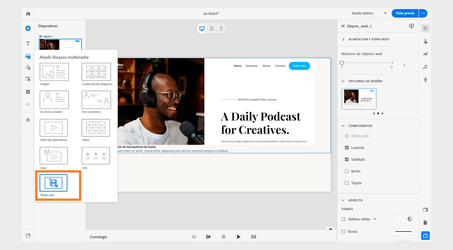
Task: Collapse the Componentes section
Action: (343, 126)
